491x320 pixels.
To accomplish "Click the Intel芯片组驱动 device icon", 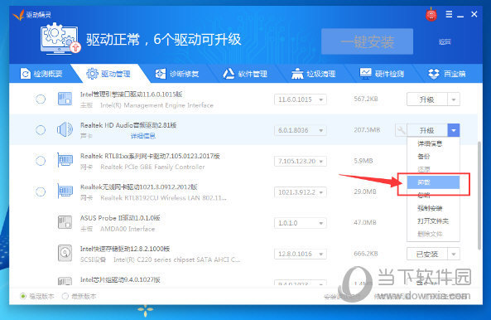I will click(x=65, y=281).
